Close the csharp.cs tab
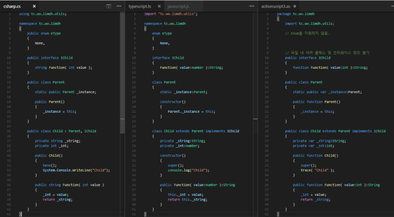Viewport: 394px width, 217px height. 34,6
